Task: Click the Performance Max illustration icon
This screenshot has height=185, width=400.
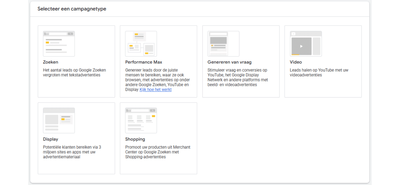Action: click(x=141, y=44)
